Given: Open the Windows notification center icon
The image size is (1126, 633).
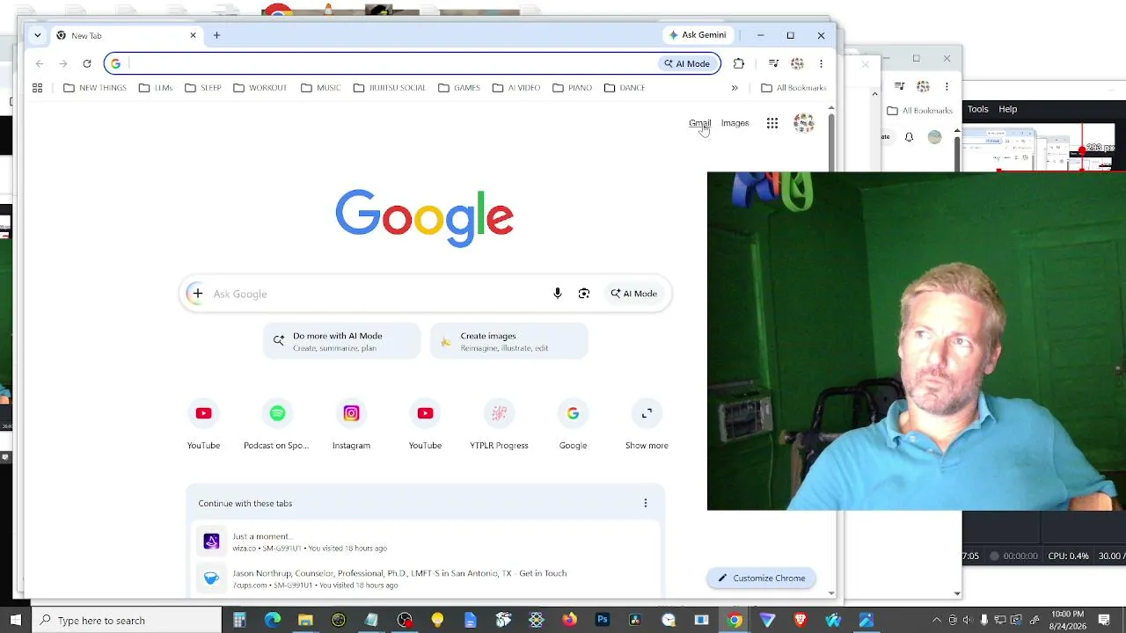Looking at the screenshot, I should click(x=1104, y=620).
